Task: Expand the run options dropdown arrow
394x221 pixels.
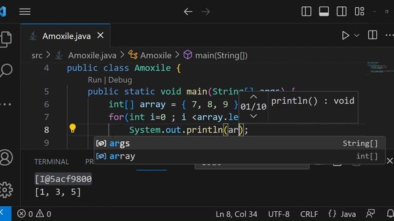Action: pos(356,36)
